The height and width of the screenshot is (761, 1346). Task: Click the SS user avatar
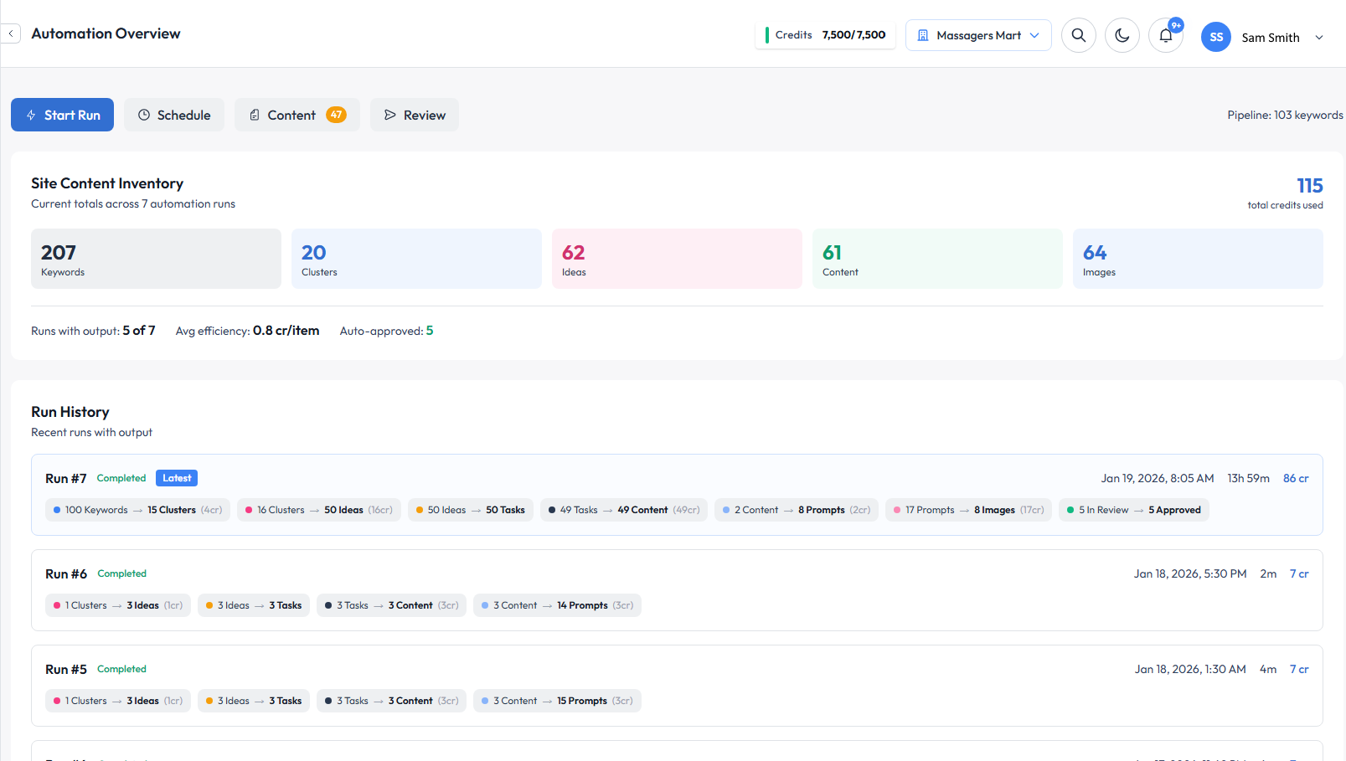tap(1215, 37)
